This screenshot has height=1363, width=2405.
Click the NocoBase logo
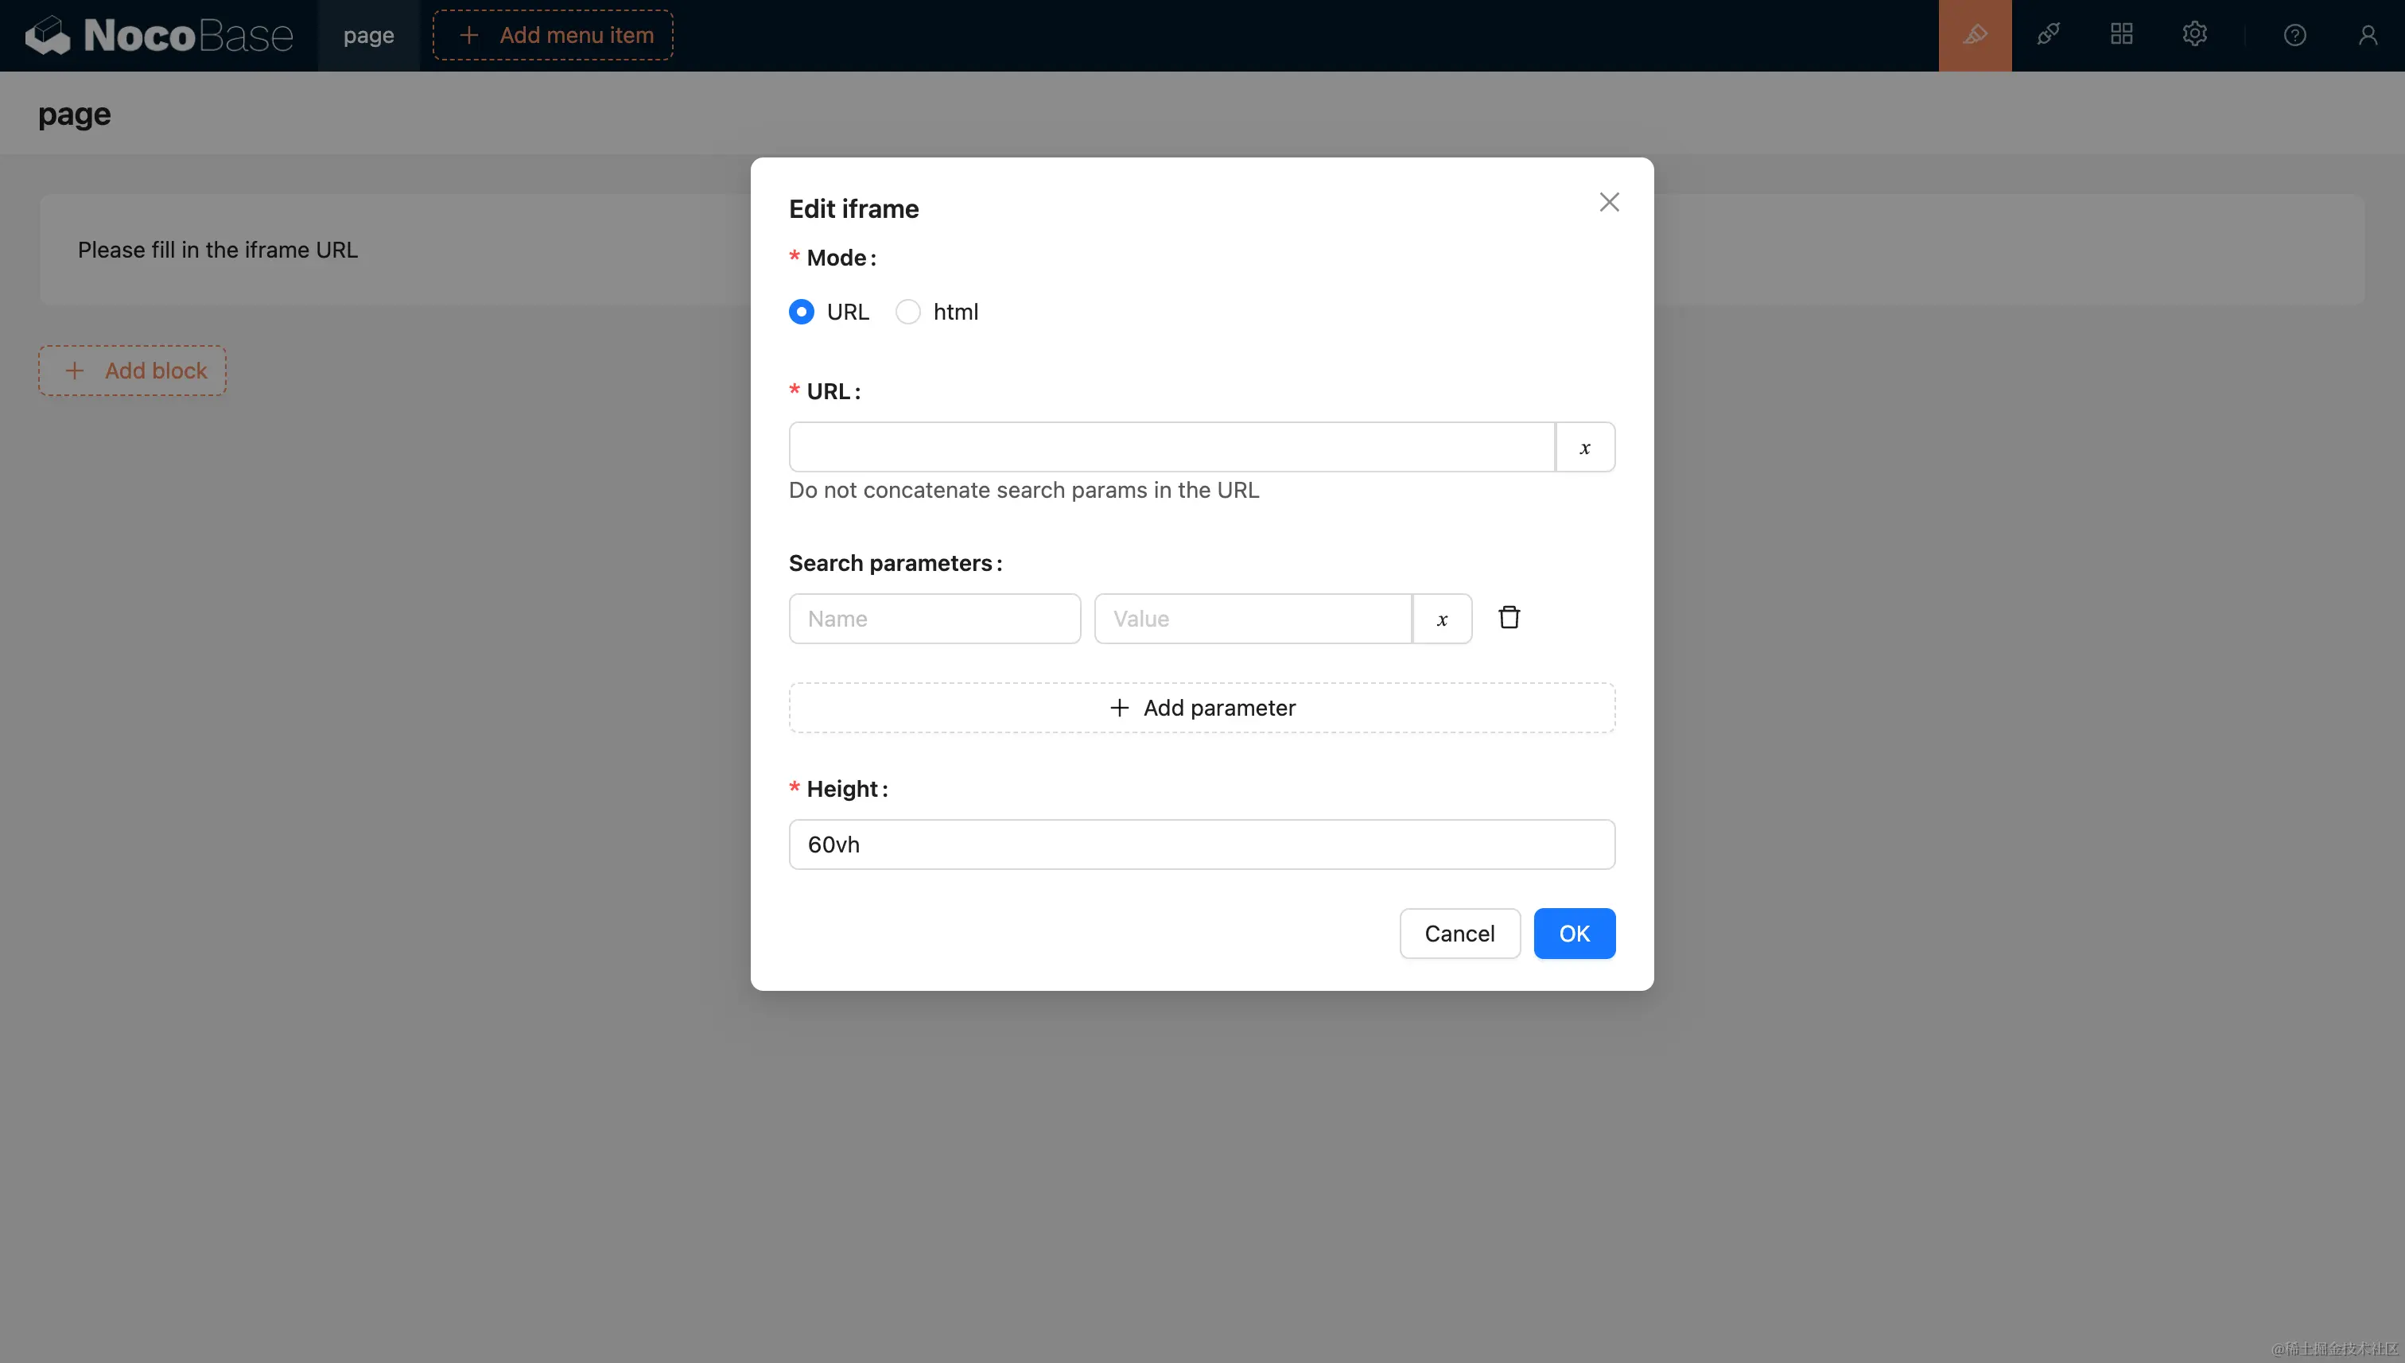[x=159, y=35]
